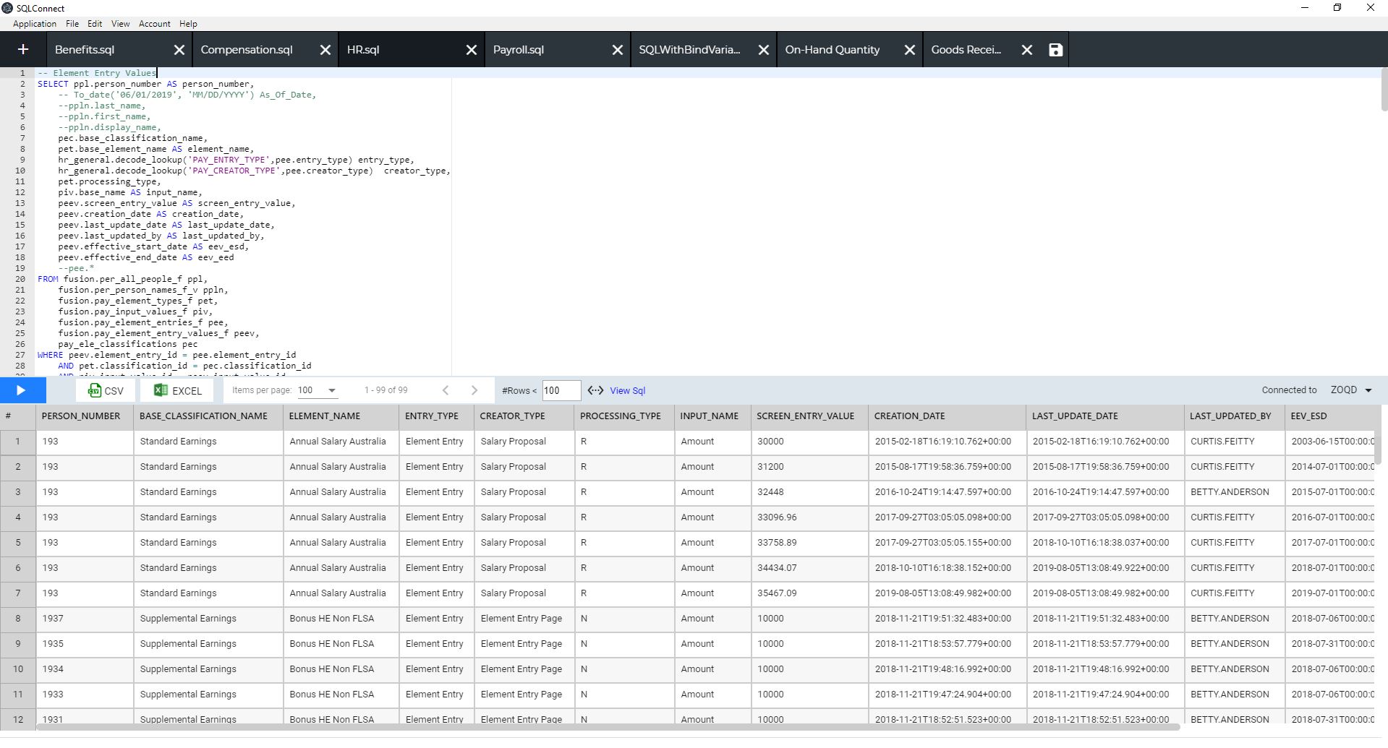Screen dimensions: 1388x748
Task: Click the LAST_UPDATED_BY column header
Action: (1235, 416)
